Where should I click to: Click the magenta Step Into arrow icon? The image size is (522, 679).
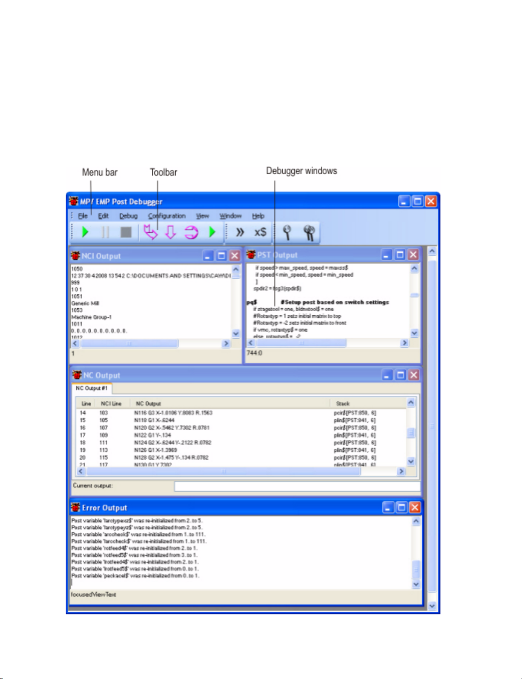click(x=150, y=232)
